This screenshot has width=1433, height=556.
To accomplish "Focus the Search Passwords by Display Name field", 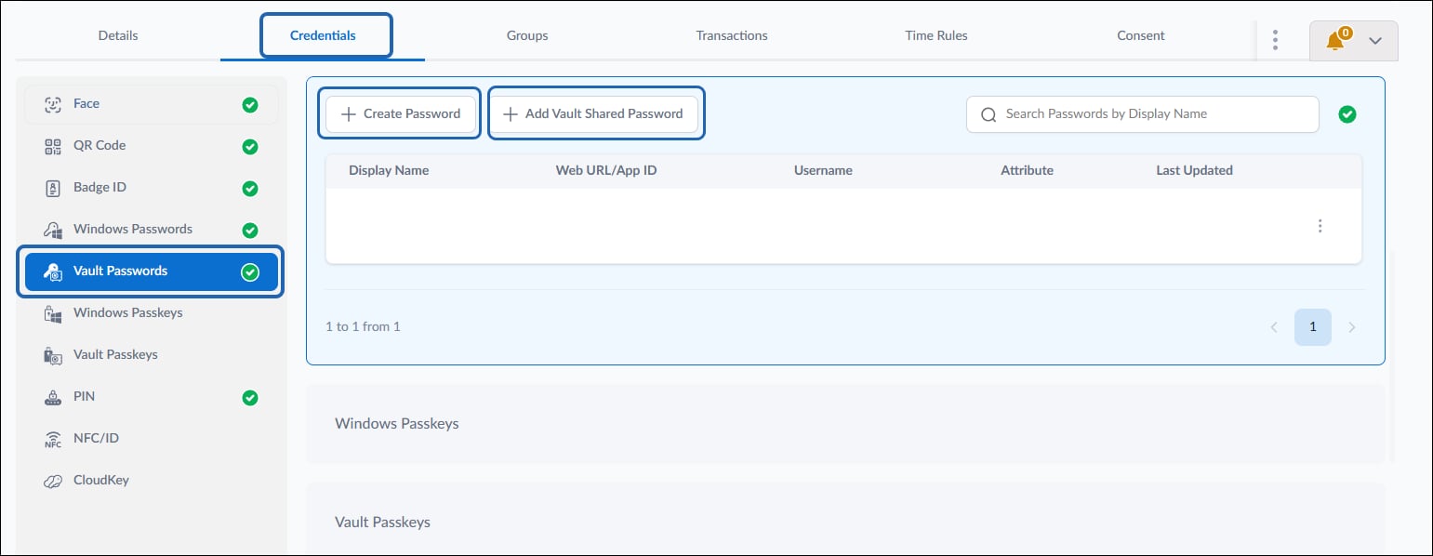I will [1143, 114].
